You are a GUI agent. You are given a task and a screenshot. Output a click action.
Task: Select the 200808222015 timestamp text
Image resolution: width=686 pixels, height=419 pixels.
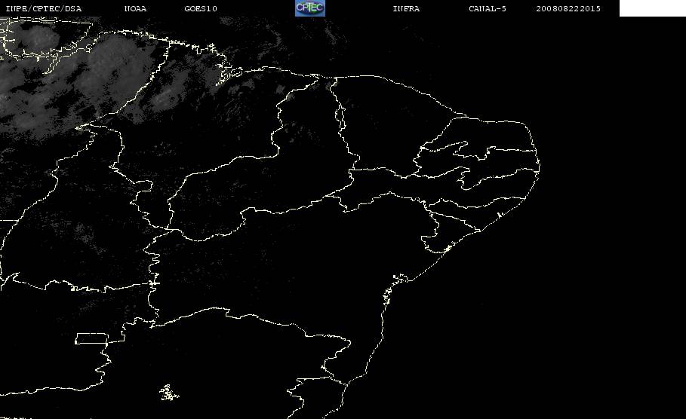(568, 9)
